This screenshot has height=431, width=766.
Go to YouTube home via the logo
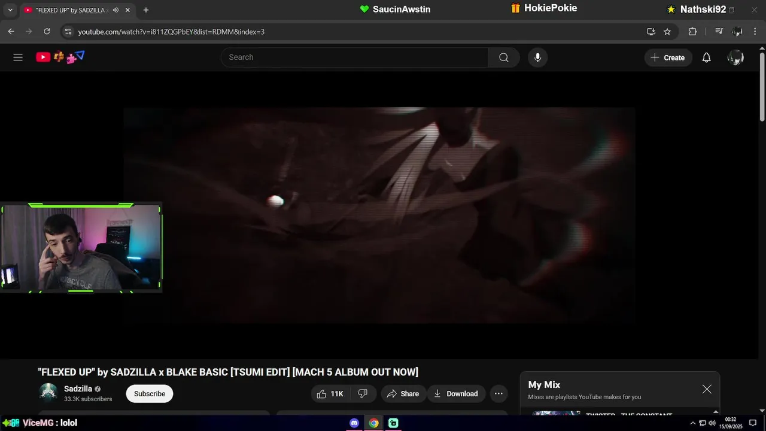(x=60, y=57)
